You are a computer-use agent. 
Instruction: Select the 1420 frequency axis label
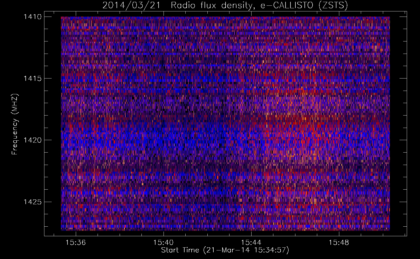coord(32,140)
